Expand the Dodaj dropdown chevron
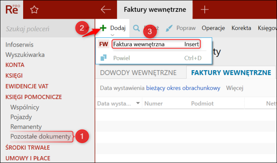The width and height of the screenshot is (277, 163). (113, 35)
